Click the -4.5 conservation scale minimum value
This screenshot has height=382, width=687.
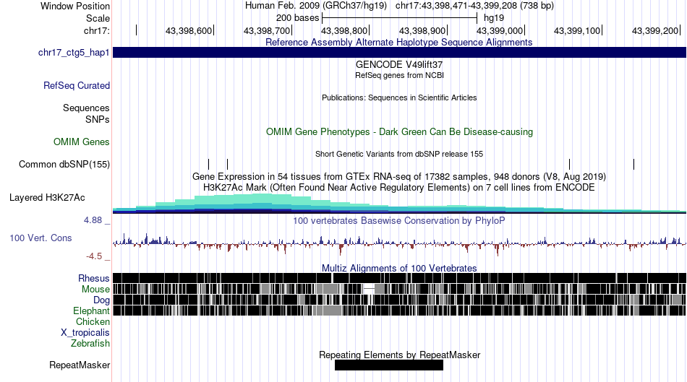coord(94,256)
